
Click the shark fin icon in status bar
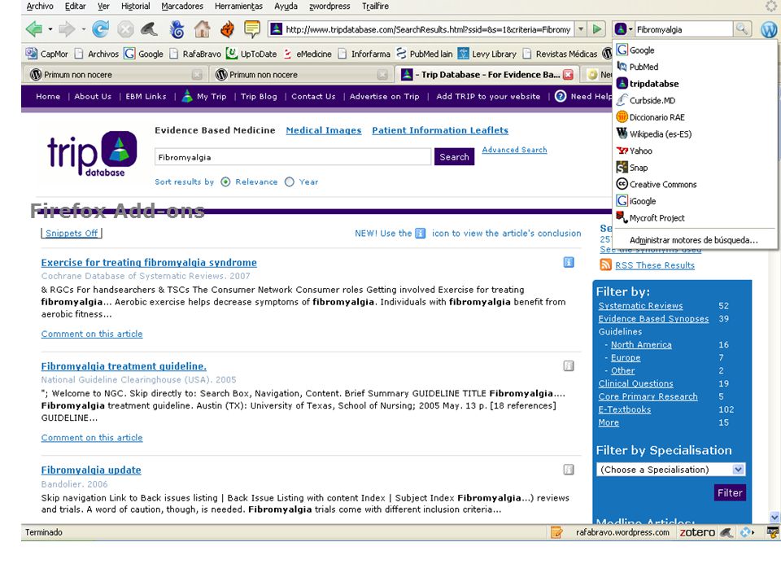[726, 532]
